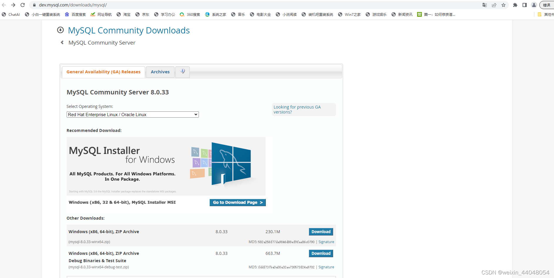This screenshot has height=278, width=554.
Task: Open Signature link for mysql-8.0.33-winx64.zip
Action: click(x=326, y=242)
